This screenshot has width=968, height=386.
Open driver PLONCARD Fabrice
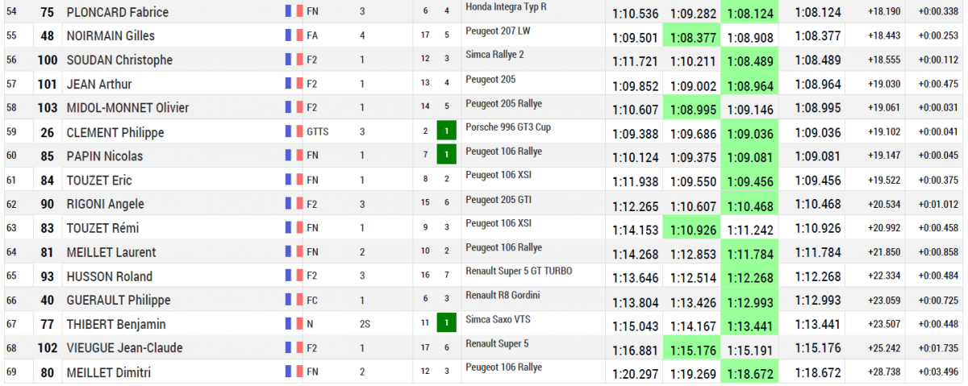tap(118, 12)
